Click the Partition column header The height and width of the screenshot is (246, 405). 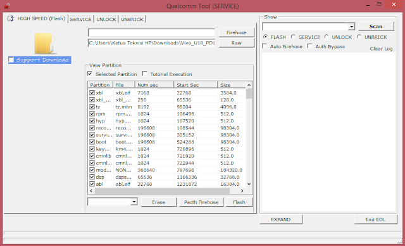click(100, 85)
